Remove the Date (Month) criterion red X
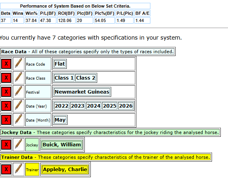 [6, 120]
